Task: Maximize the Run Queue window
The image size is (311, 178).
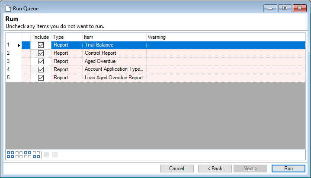Action: (285, 8)
